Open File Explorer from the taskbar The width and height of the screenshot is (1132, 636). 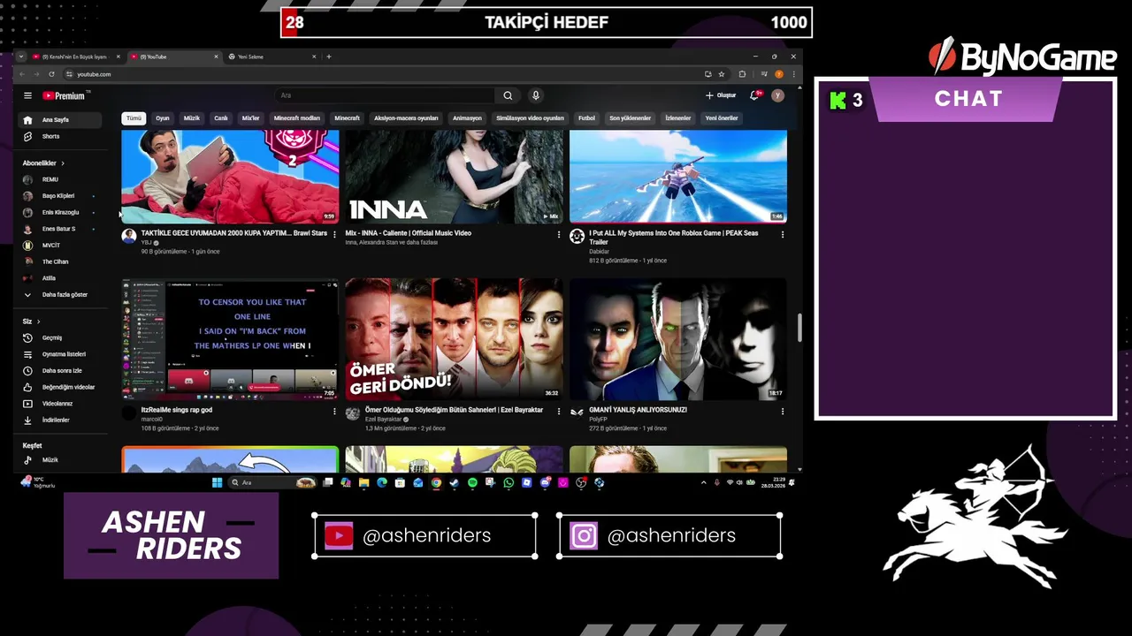pyautogui.click(x=363, y=482)
